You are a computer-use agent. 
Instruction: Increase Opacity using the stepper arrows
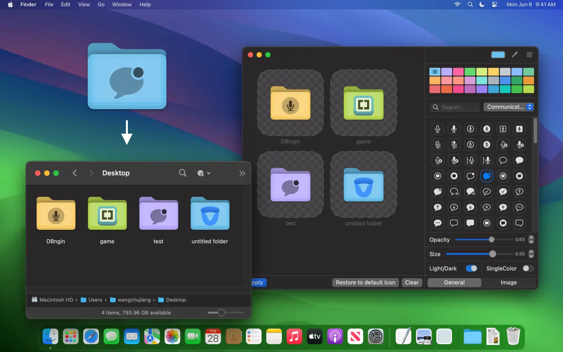[531, 238]
